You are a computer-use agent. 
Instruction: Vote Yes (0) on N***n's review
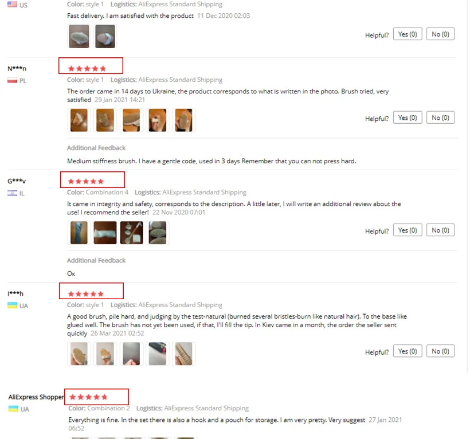coord(408,117)
